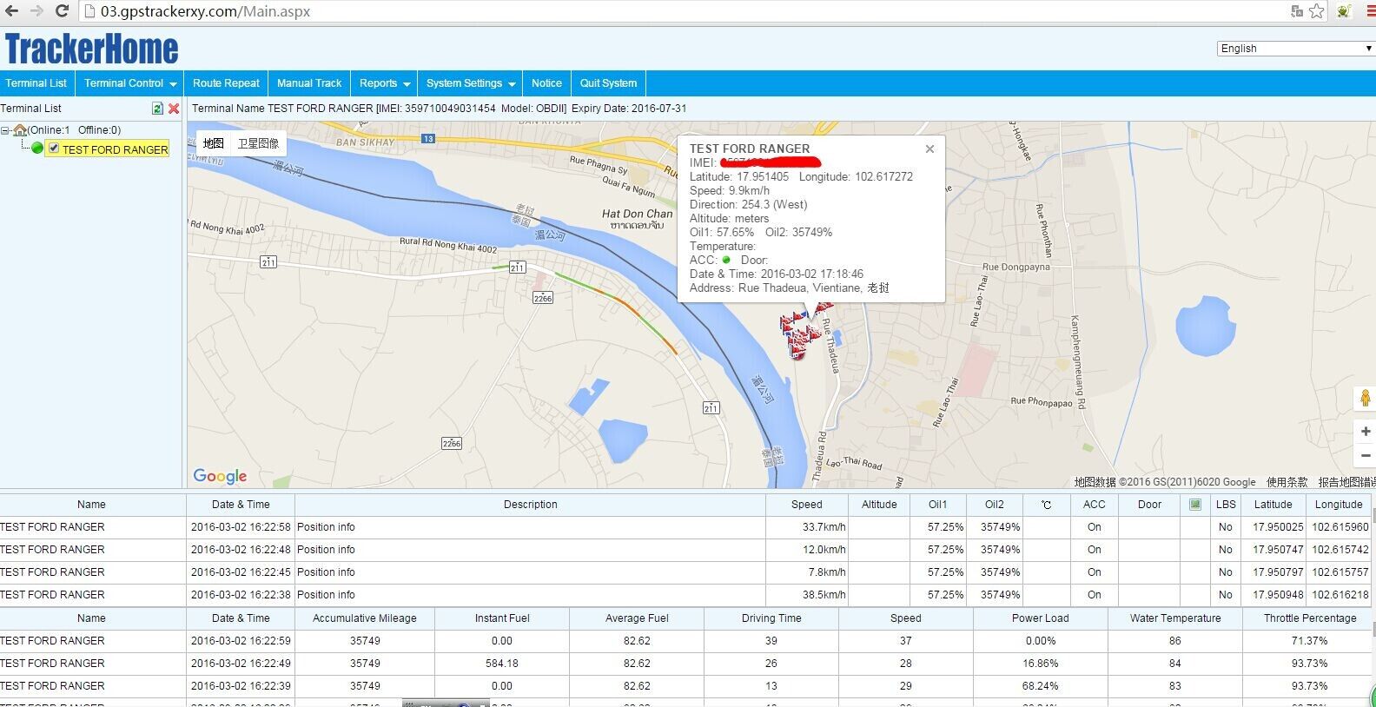Viewport: 1376px width, 707px height.
Task: Open the green frog browser extension
Action: coord(1344,11)
